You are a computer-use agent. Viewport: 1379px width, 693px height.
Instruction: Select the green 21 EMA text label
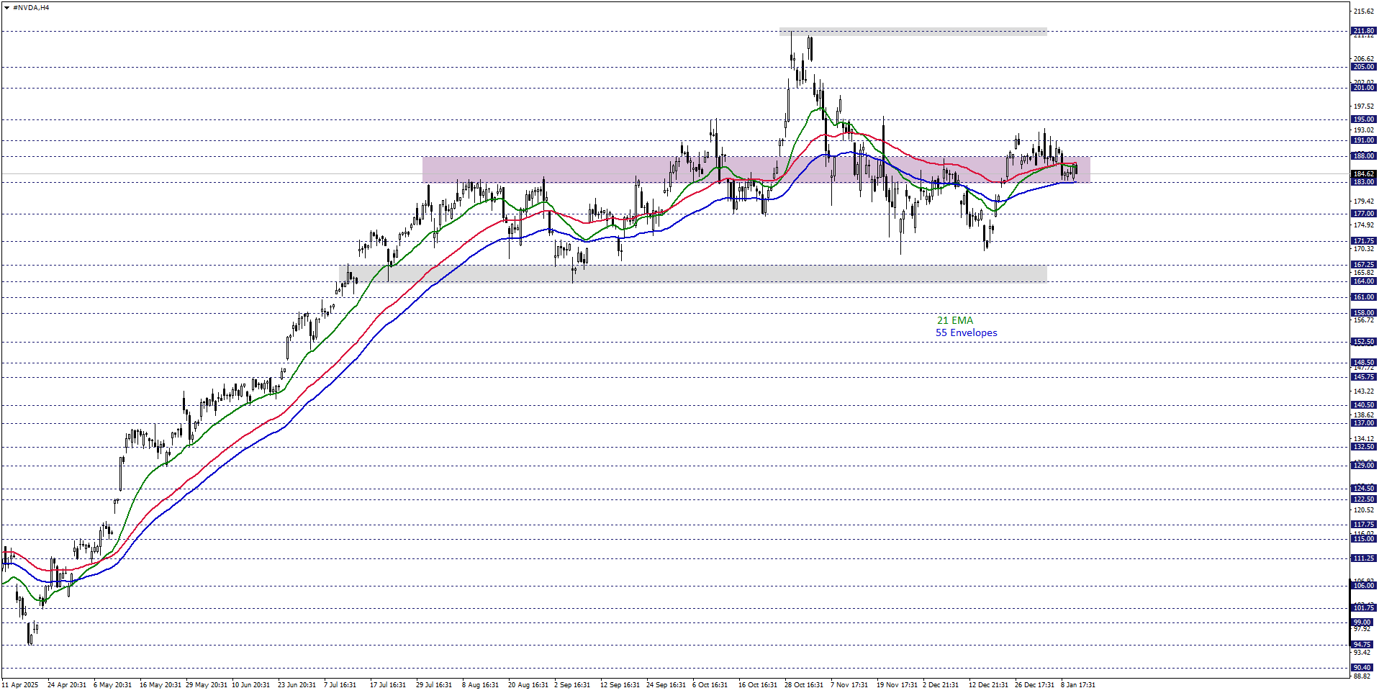point(954,320)
